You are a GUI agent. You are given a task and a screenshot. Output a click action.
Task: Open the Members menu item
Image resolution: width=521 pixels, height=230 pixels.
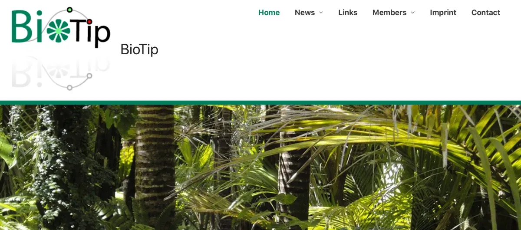(x=389, y=13)
